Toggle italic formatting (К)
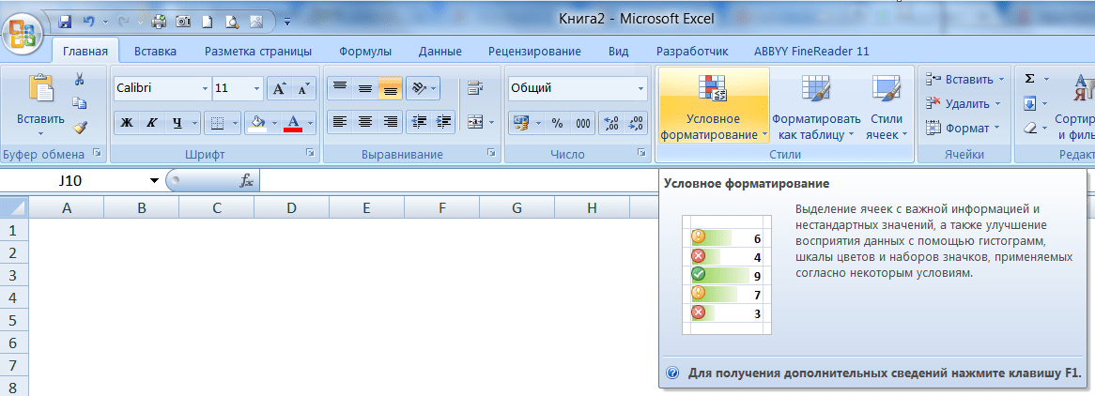1095x396 pixels. click(150, 122)
